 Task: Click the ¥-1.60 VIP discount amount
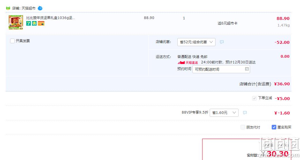pos(282,113)
